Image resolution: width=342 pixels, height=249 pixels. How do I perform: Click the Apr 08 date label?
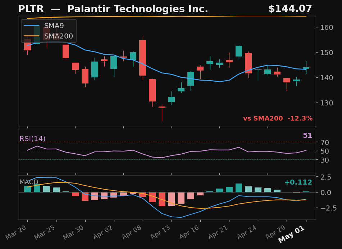(x=132, y=232)
